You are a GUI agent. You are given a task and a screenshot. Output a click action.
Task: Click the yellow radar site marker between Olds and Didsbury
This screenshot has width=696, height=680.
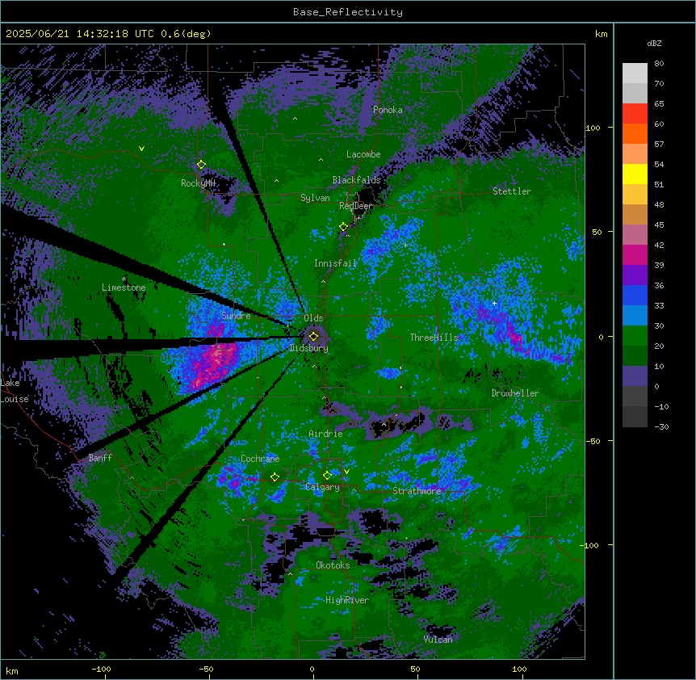313,337
